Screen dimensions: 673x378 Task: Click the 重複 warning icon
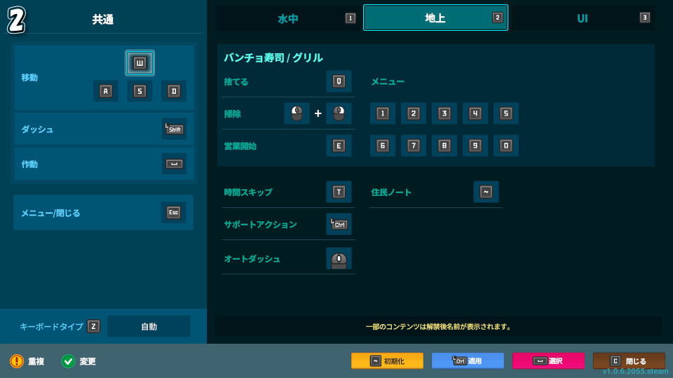pyautogui.click(x=17, y=361)
